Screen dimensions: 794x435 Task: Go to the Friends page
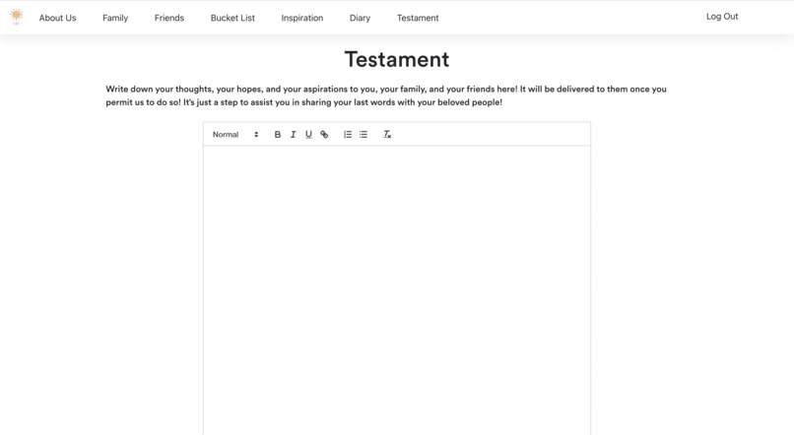pyautogui.click(x=169, y=18)
